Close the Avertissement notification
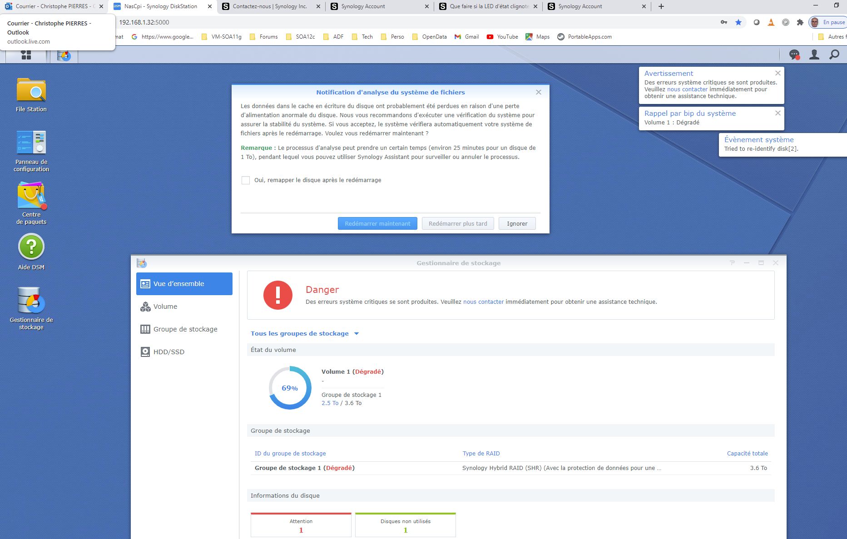This screenshot has width=847, height=539. tap(778, 73)
